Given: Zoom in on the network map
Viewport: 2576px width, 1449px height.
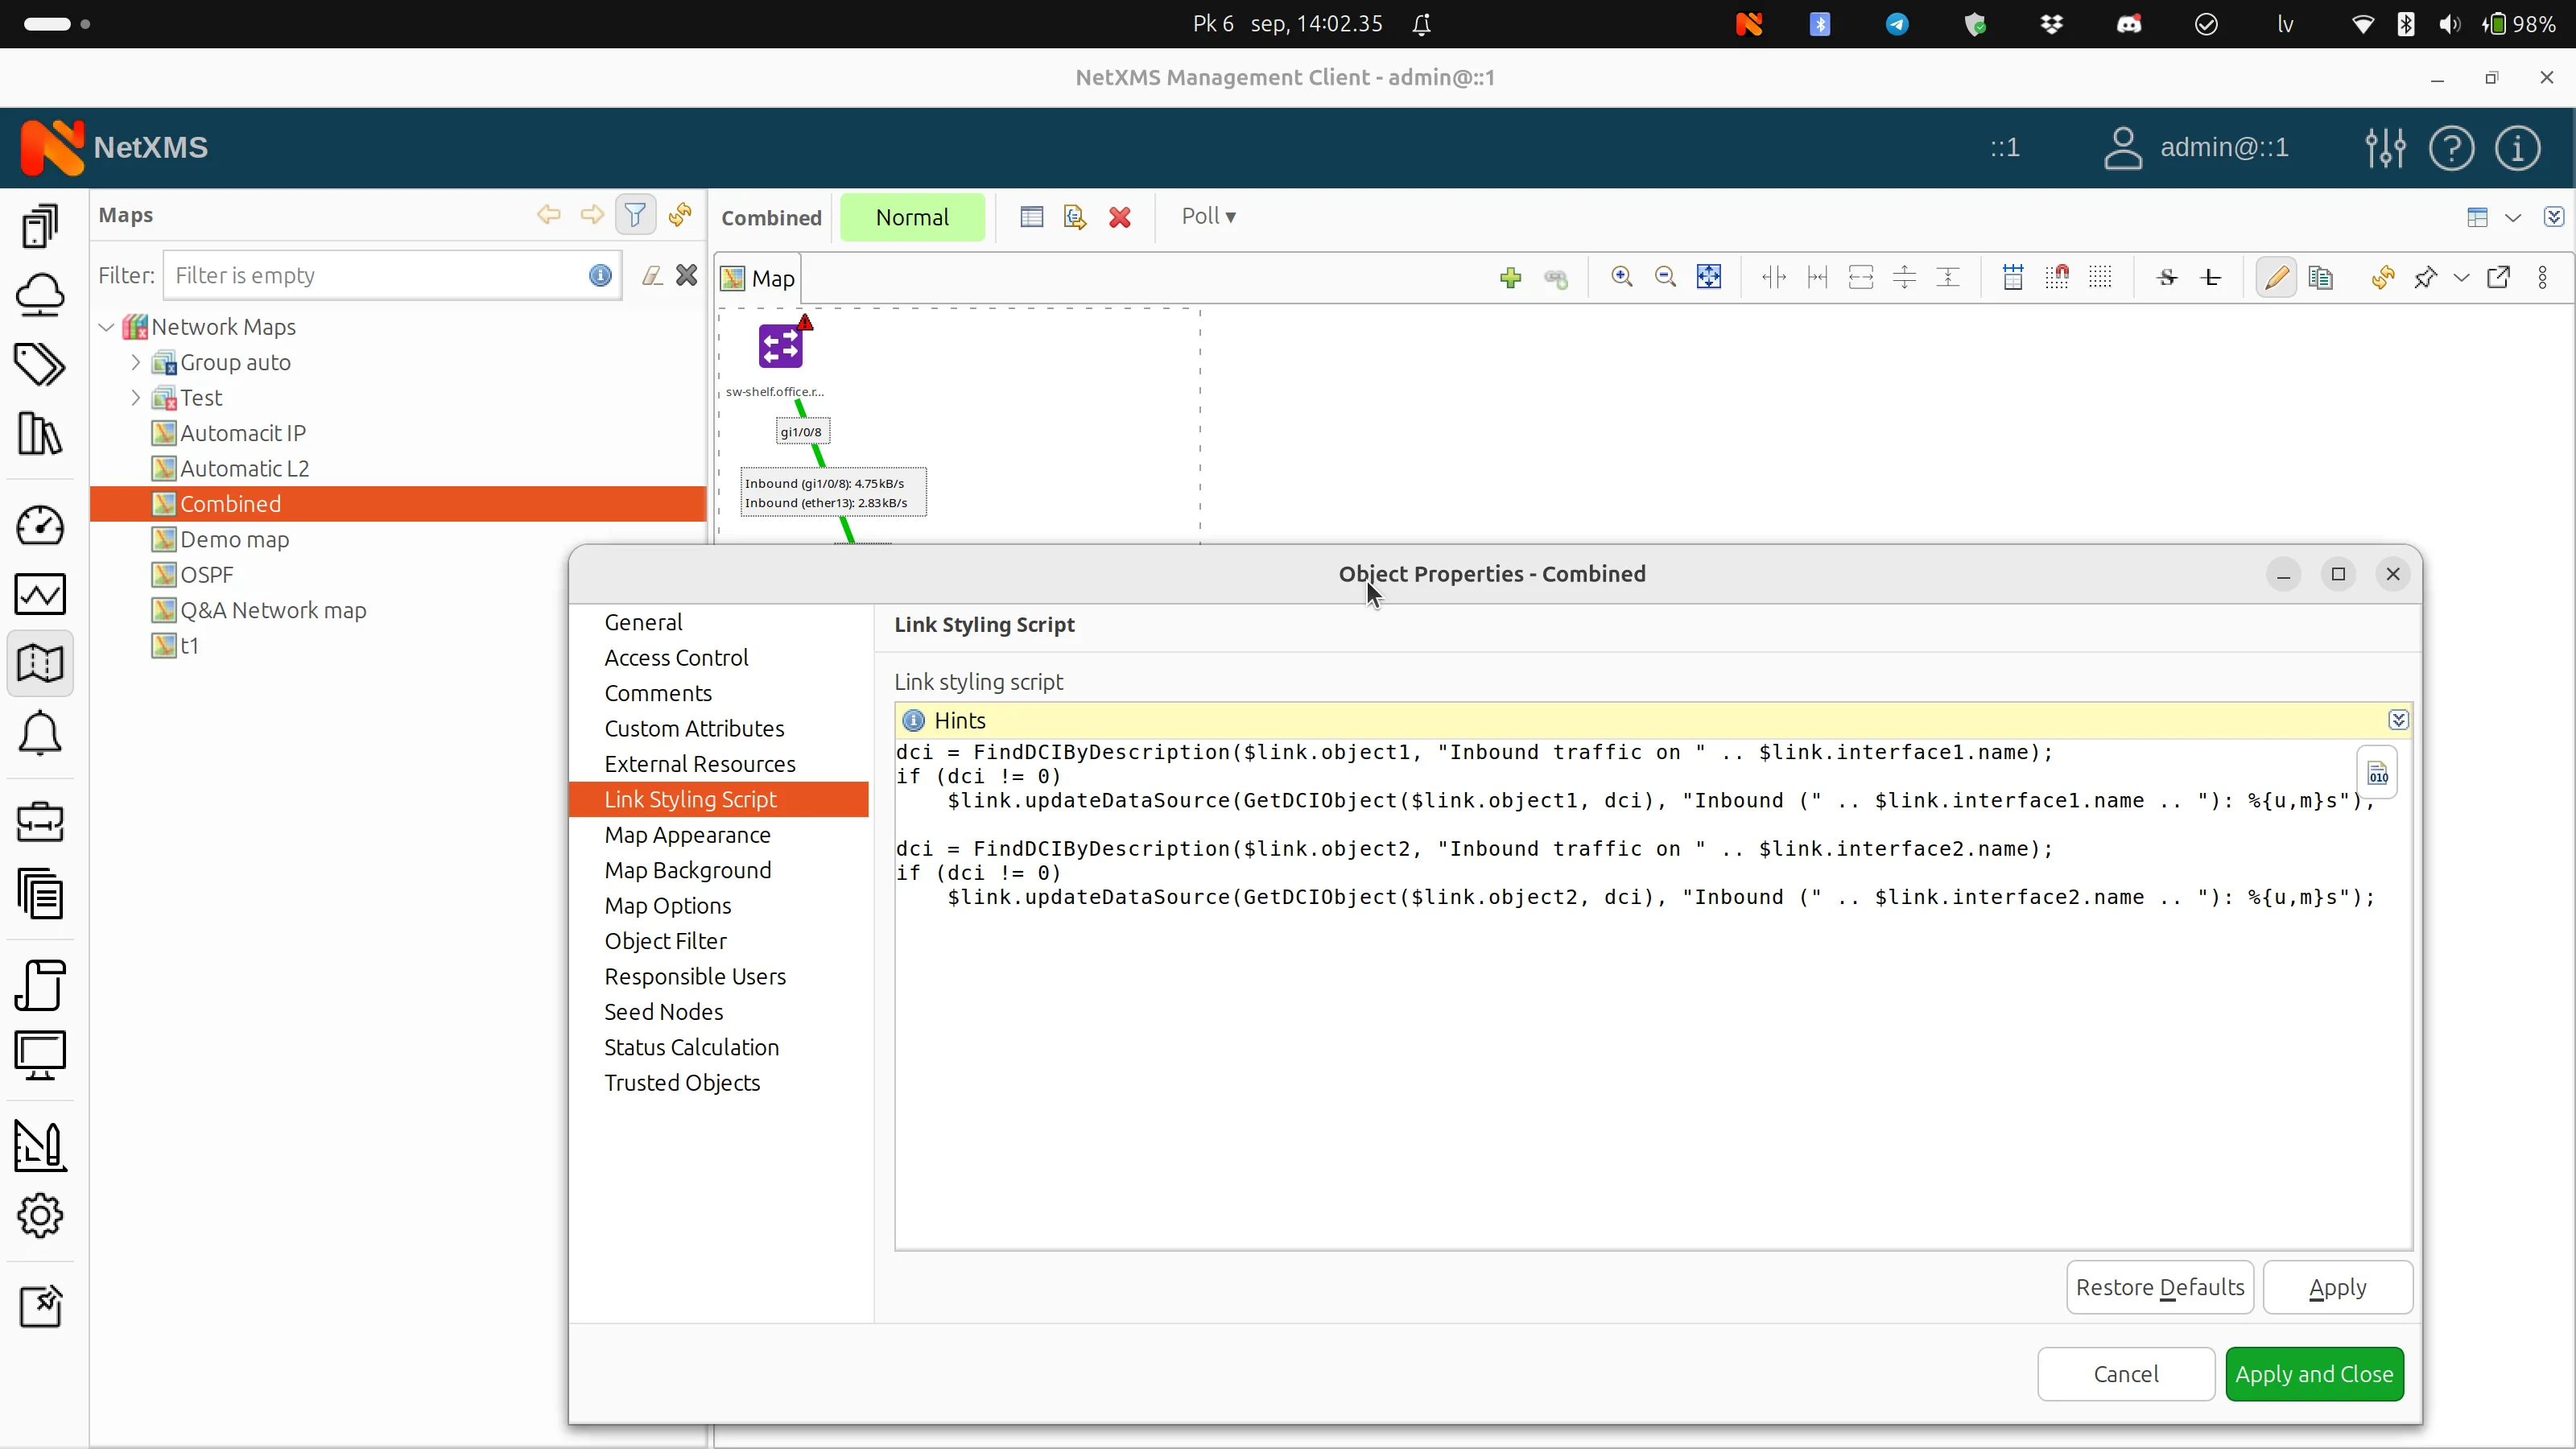Looking at the screenshot, I should (1622, 277).
